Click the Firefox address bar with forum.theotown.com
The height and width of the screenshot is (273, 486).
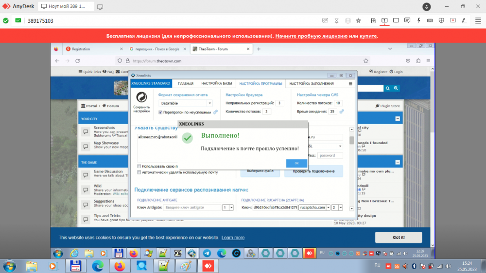pos(243,61)
